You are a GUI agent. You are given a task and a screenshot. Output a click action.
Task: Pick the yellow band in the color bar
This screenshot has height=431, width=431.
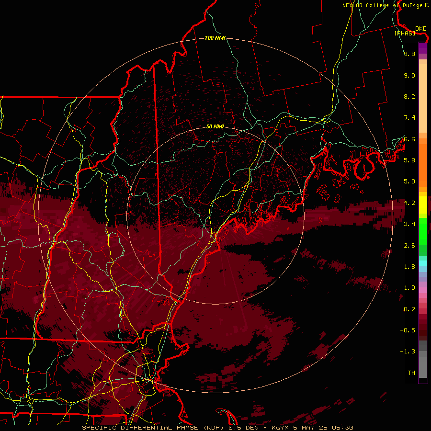(x=423, y=205)
